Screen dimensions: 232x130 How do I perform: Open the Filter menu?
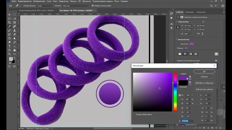click(73, 1)
